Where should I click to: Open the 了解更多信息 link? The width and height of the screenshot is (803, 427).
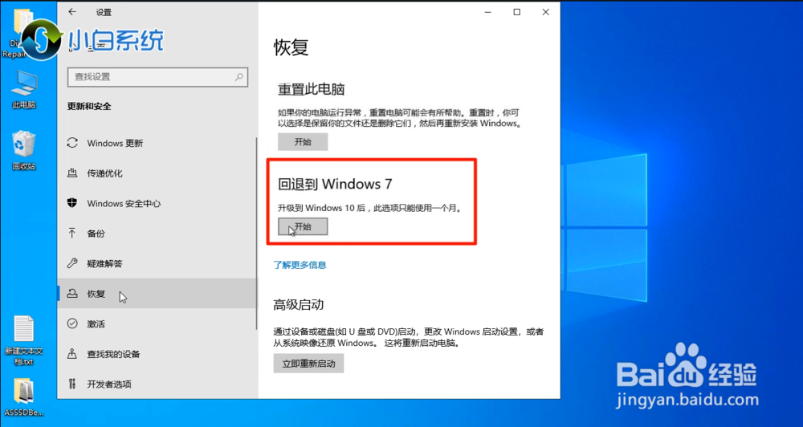click(300, 265)
